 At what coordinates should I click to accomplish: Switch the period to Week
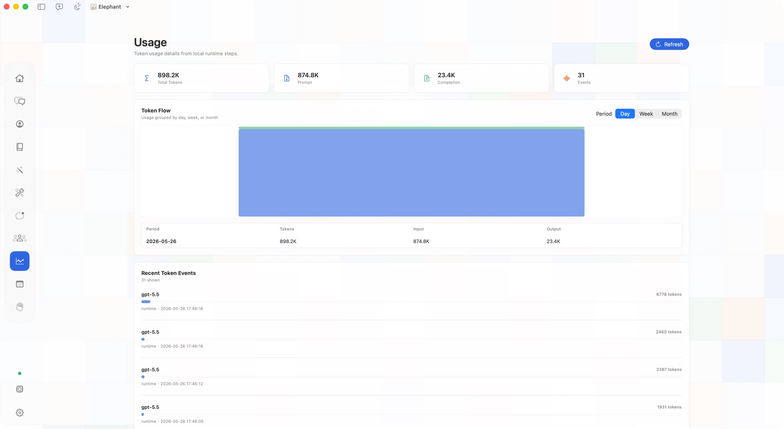coord(646,114)
